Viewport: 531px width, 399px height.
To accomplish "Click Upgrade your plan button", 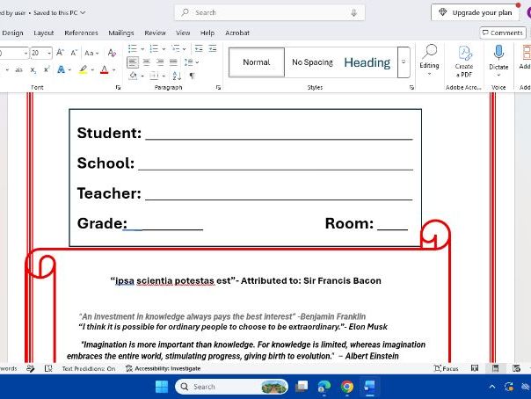I will (x=475, y=12).
